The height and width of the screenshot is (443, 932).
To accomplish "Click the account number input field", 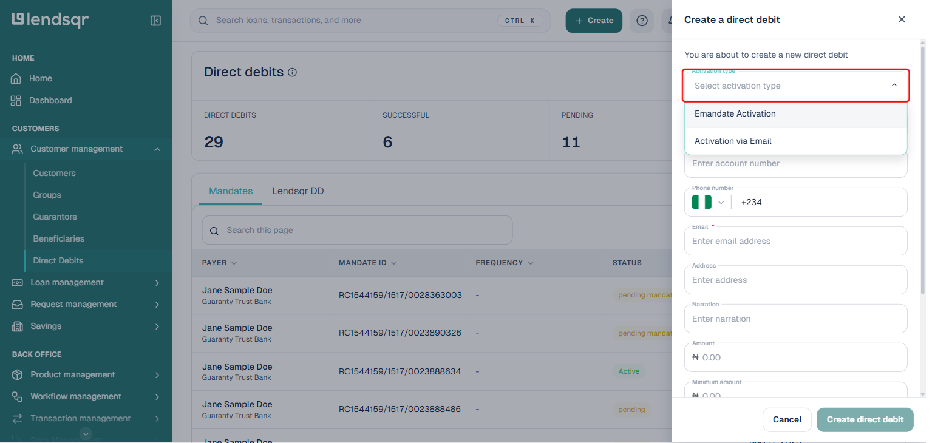I will [x=796, y=164].
